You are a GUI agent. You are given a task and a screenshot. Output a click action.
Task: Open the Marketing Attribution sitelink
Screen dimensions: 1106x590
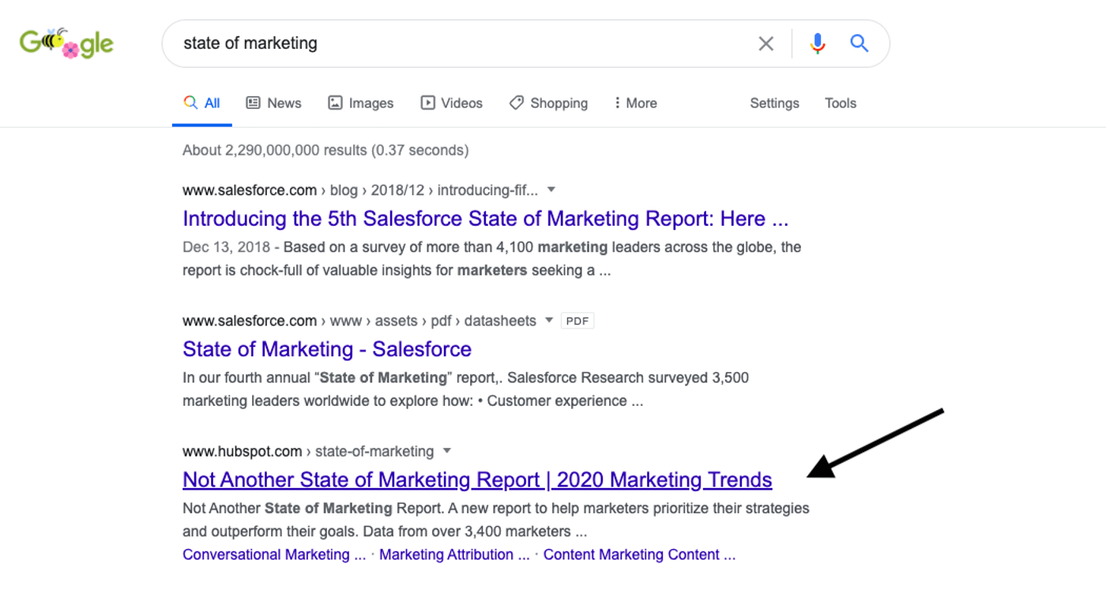click(454, 554)
